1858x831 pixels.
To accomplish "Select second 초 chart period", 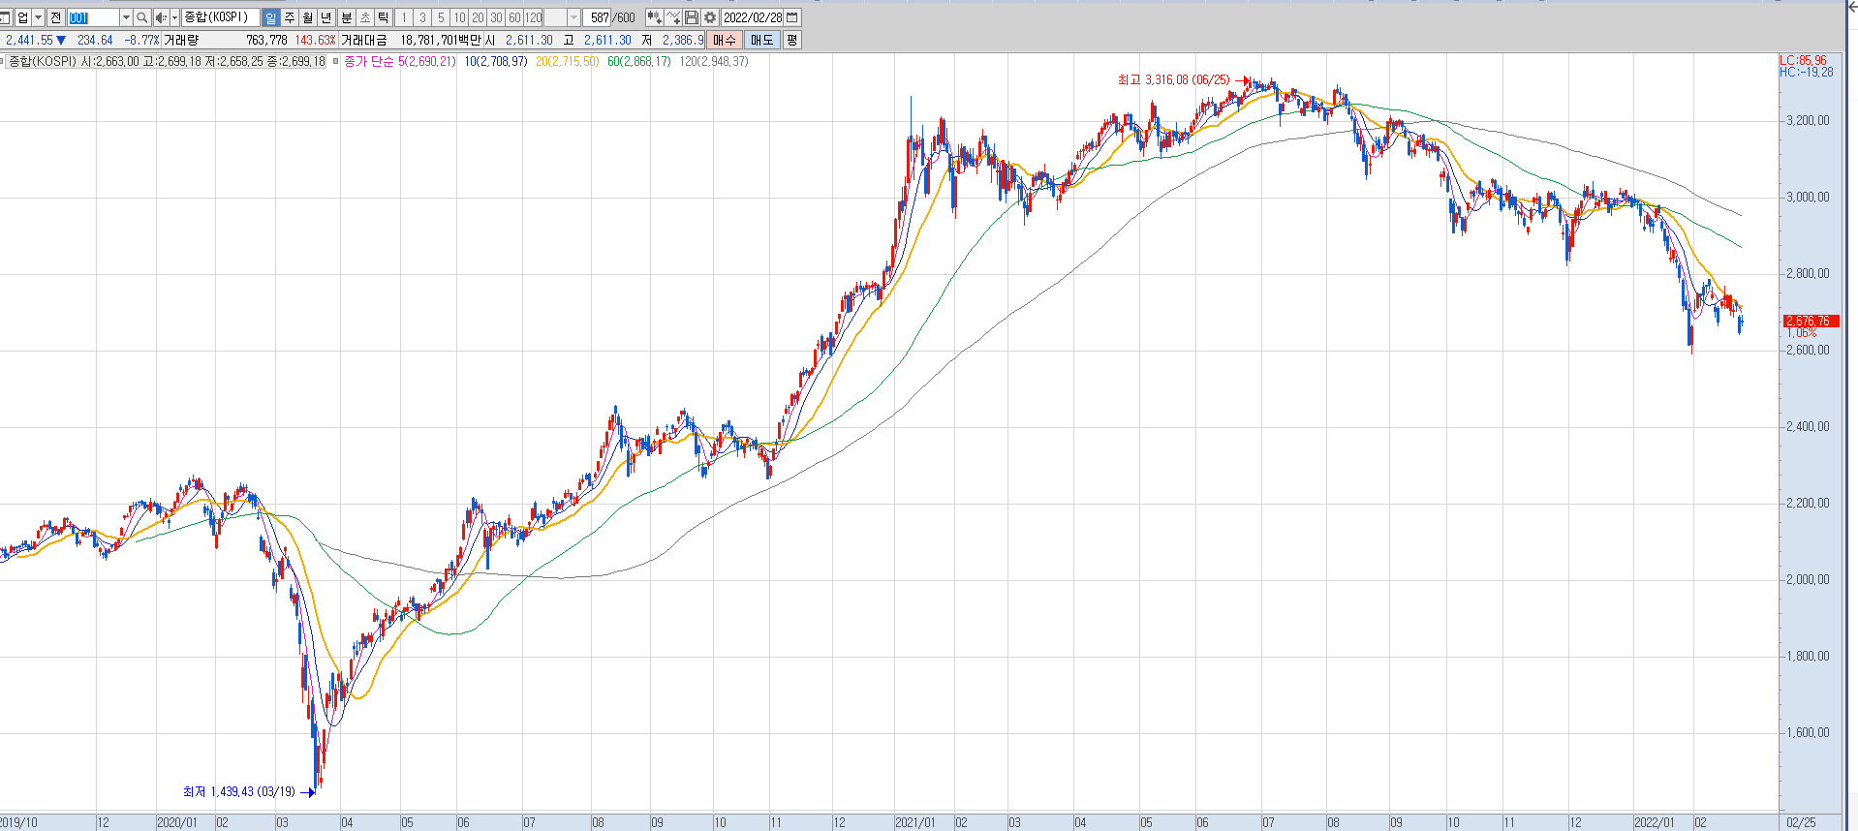I will pyautogui.click(x=364, y=17).
